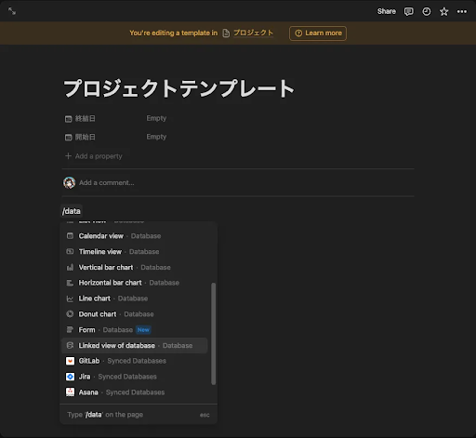Viewport: 476px width, 438px height.
Task: Click the /data slash command text
Action: pos(72,211)
